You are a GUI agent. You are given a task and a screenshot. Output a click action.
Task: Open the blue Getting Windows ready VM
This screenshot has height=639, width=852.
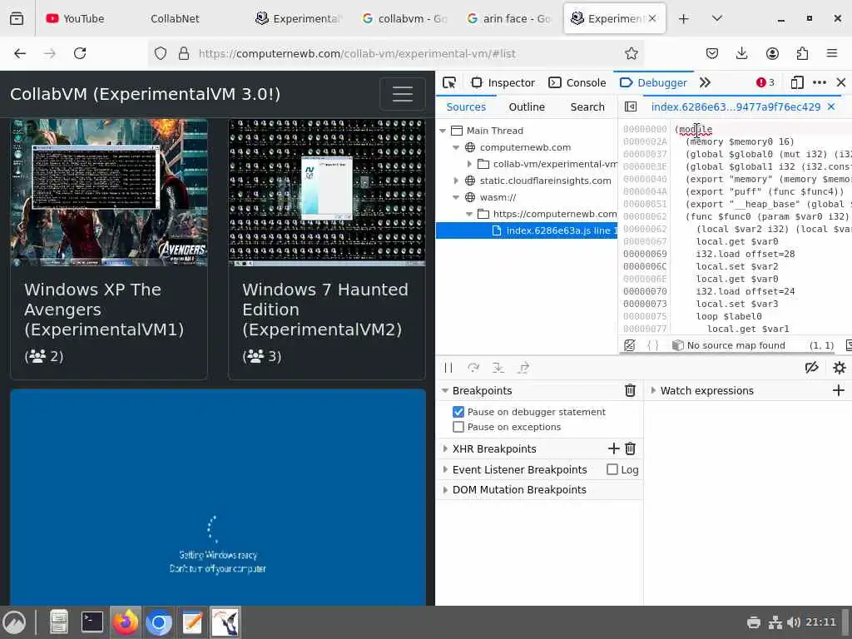coord(218,498)
